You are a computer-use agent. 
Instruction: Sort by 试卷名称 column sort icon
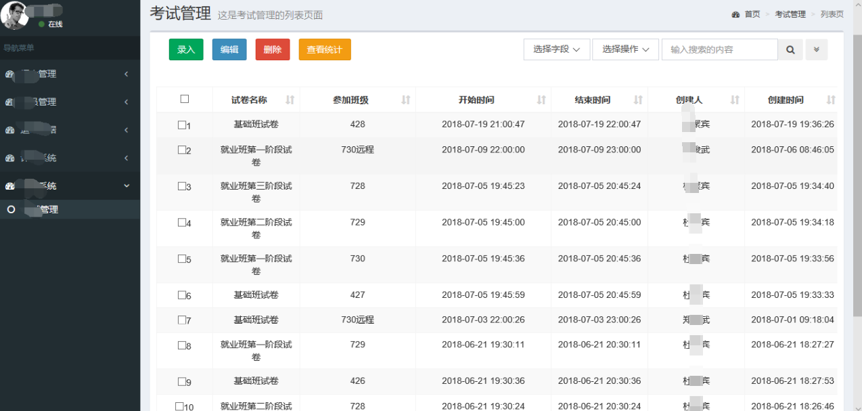pos(290,100)
